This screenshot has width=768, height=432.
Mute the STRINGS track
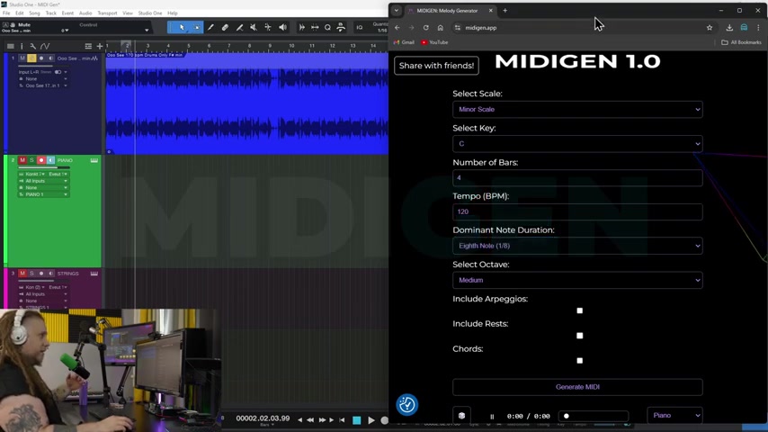click(22, 274)
